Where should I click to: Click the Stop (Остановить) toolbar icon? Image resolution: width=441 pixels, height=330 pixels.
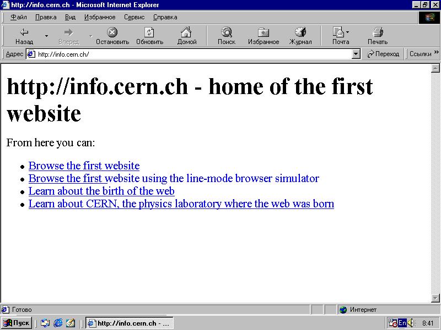pyautogui.click(x=112, y=34)
